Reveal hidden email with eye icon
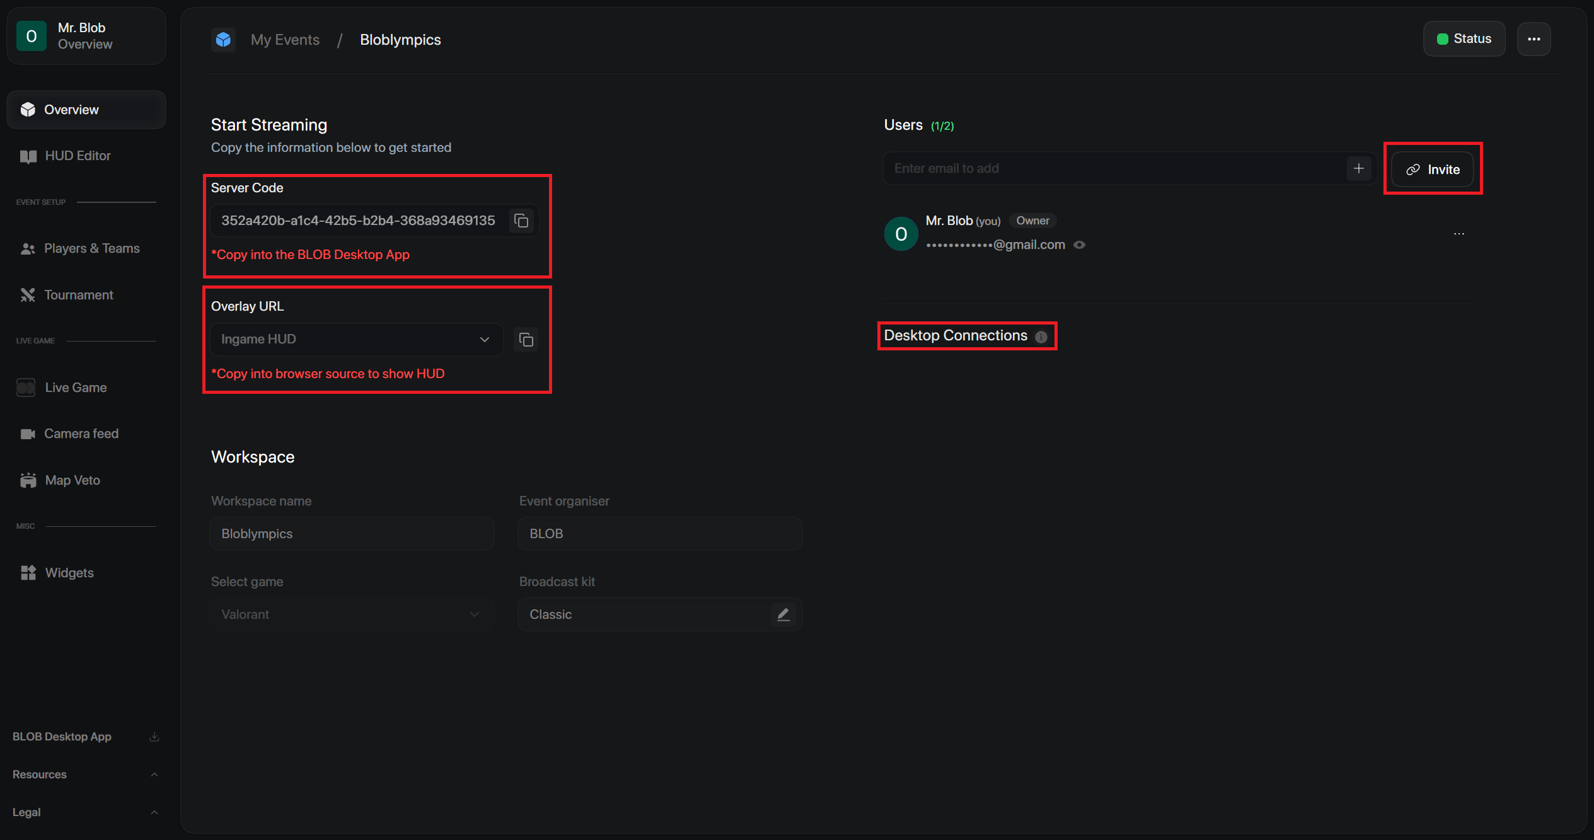The image size is (1594, 840). 1079,245
